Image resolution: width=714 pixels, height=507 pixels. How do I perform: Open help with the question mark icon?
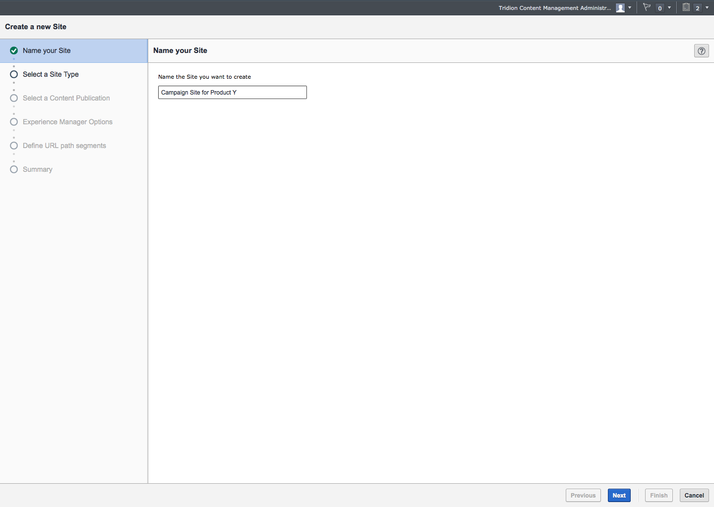click(x=701, y=51)
